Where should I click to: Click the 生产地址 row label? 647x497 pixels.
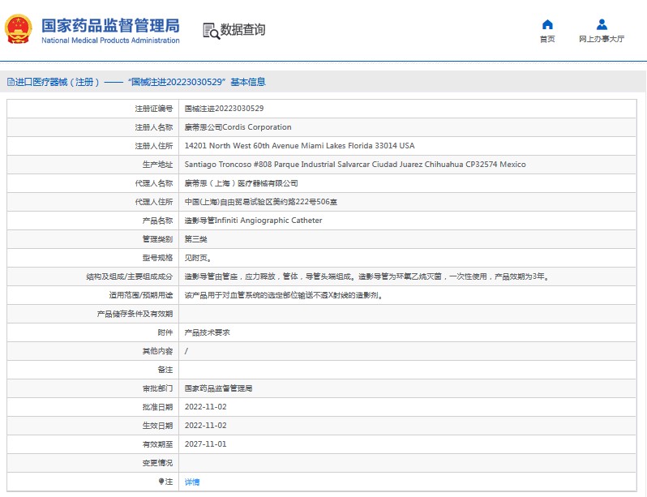pos(157,165)
